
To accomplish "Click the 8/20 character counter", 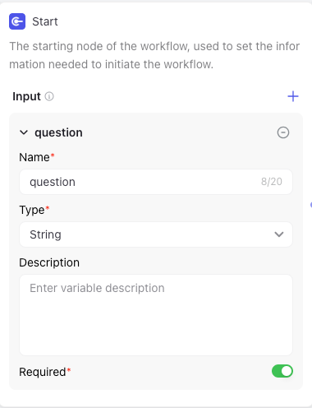I will [x=272, y=182].
